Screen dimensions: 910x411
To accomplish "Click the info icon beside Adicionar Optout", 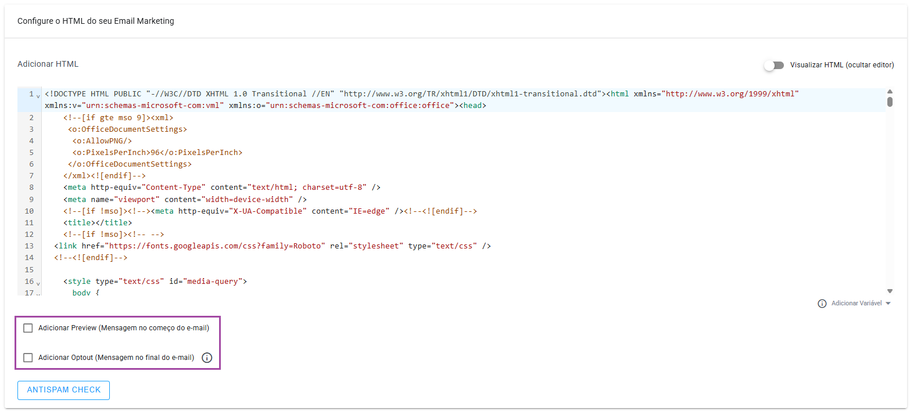I will coord(207,358).
